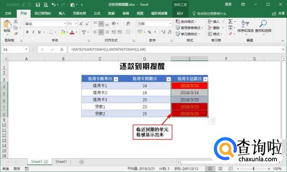Toggle Underline formatting
Screen dimensions: 287x172
click(x=39, y=32)
